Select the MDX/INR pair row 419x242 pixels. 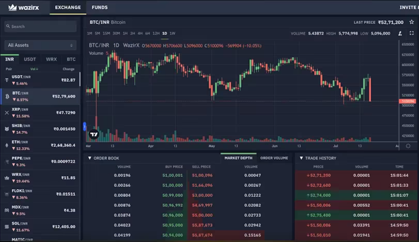(40, 211)
